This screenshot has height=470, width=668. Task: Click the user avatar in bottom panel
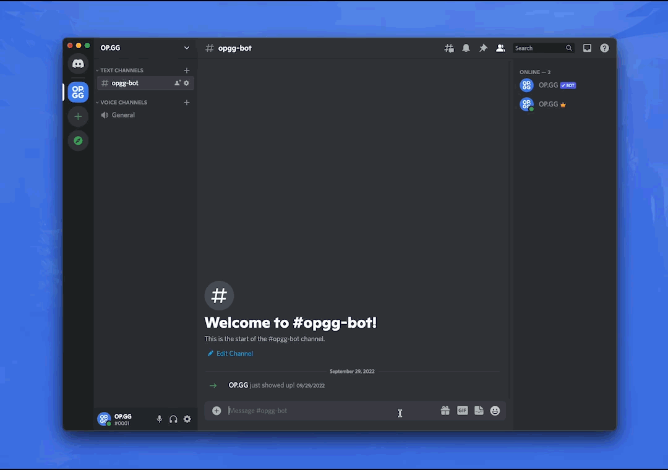point(104,419)
